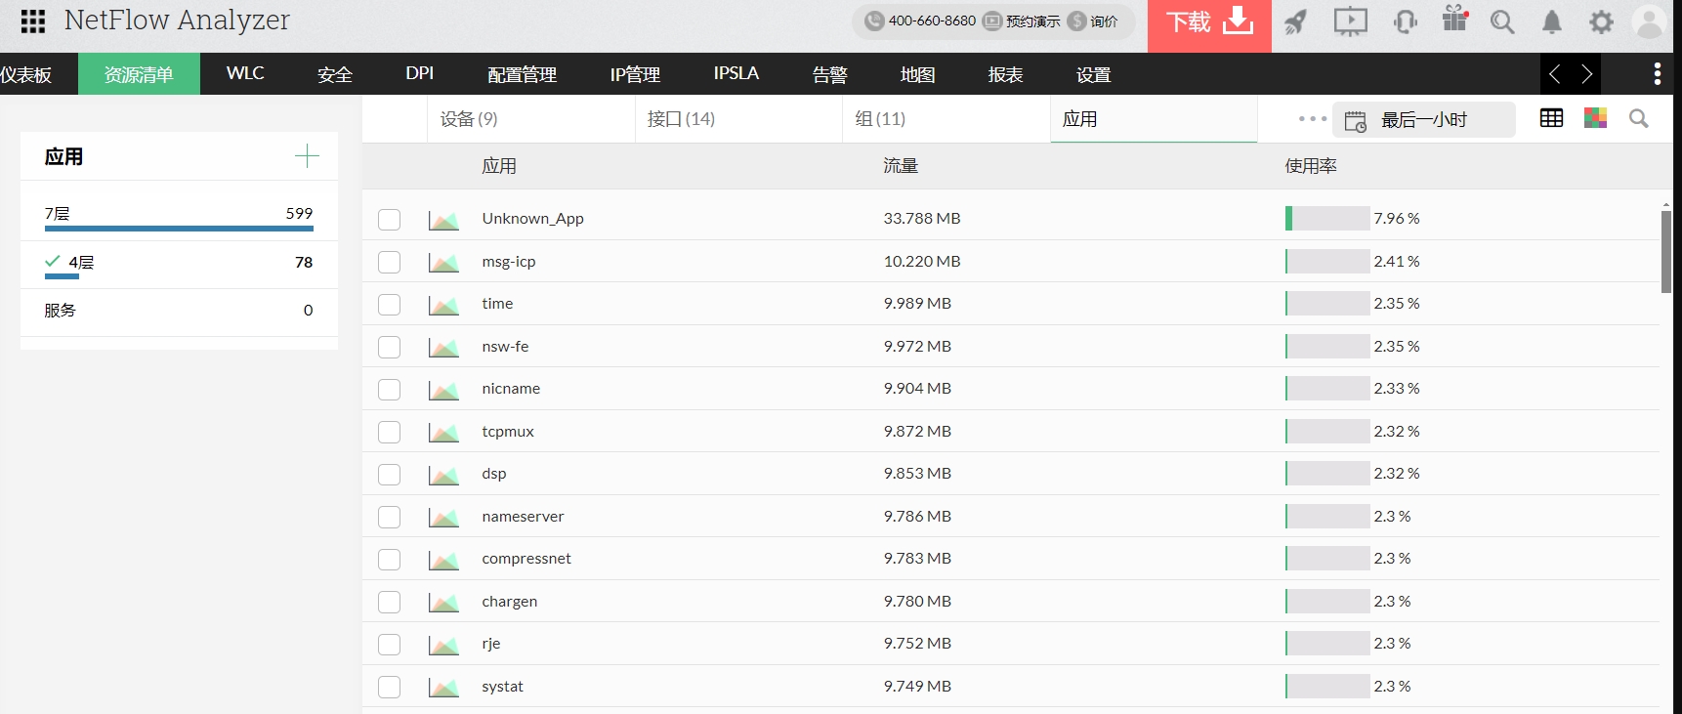Go to 配置管理 menu

523,74
